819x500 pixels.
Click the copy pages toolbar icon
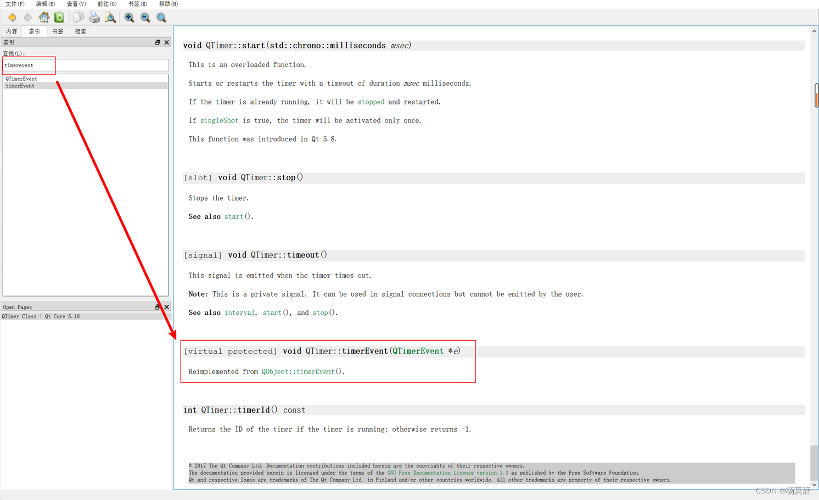tap(78, 18)
